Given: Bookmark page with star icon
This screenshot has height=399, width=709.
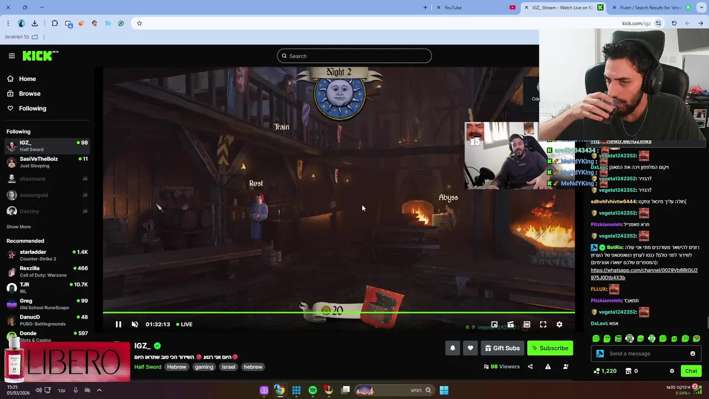Looking at the screenshot, I should [x=140, y=23].
